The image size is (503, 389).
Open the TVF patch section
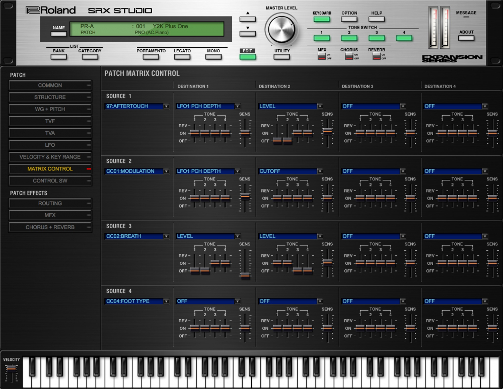(x=50, y=121)
